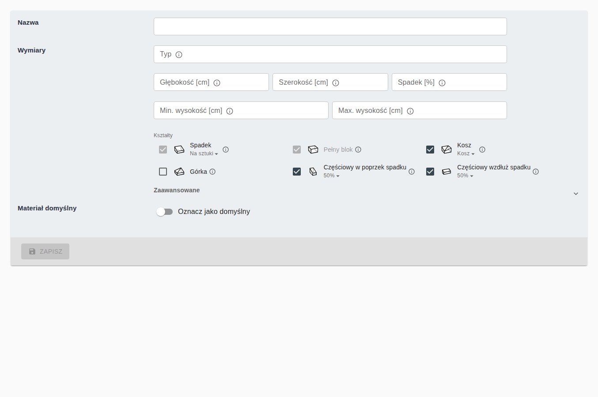Image resolution: width=598 pixels, height=397 pixels.
Task: Click info icon for Częściowy wzdłuż spadku
Action: pos(536,172)
